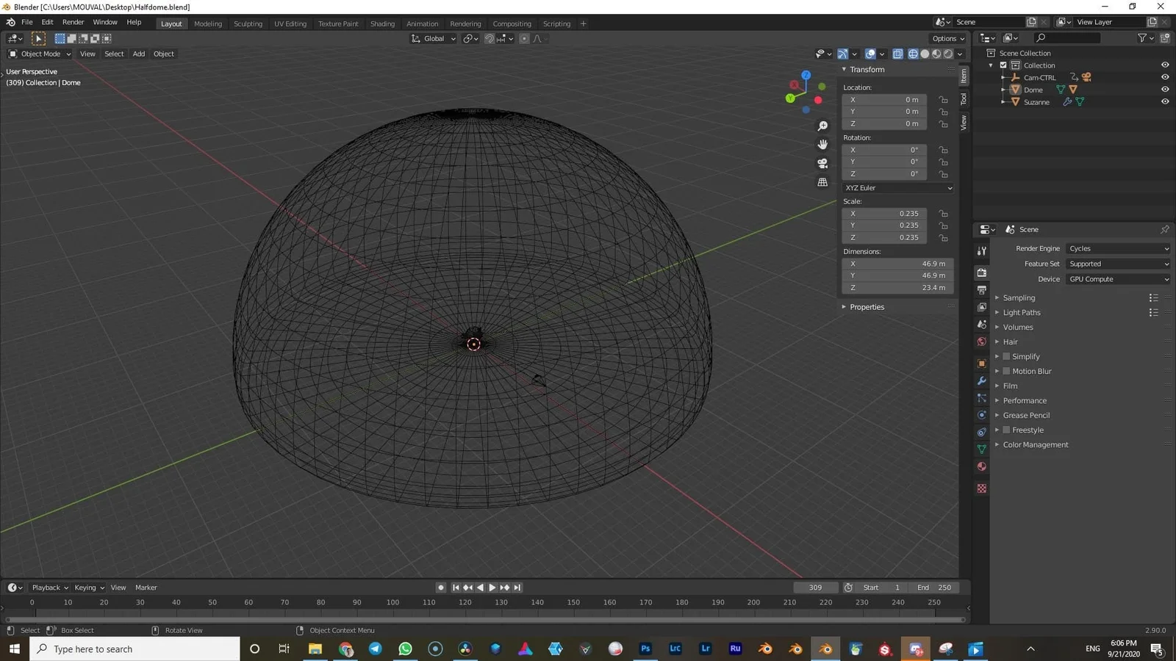Select the Object Properties orange square icon
The height and width of the screenshot is (661, 1176).
point(981,361)
